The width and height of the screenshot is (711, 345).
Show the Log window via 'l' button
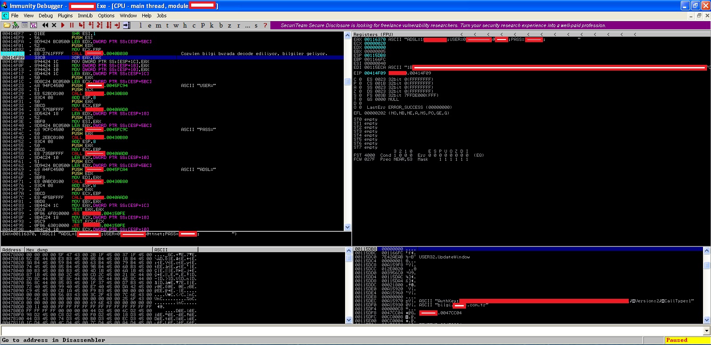click(x=141, y=25)
